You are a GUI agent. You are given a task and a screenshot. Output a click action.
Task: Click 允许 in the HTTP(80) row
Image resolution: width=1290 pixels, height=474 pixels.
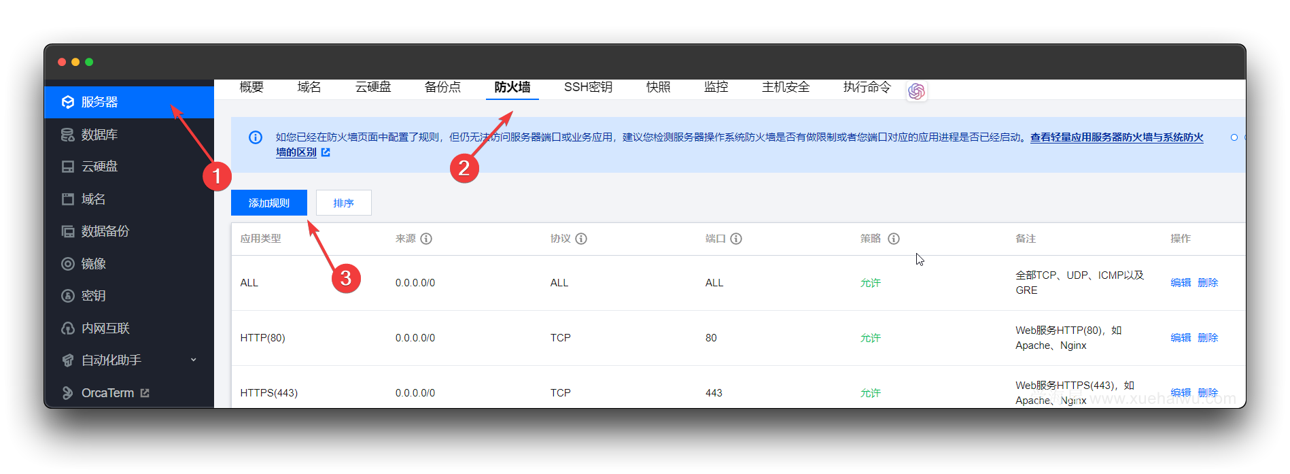click(x=871, y=338)
